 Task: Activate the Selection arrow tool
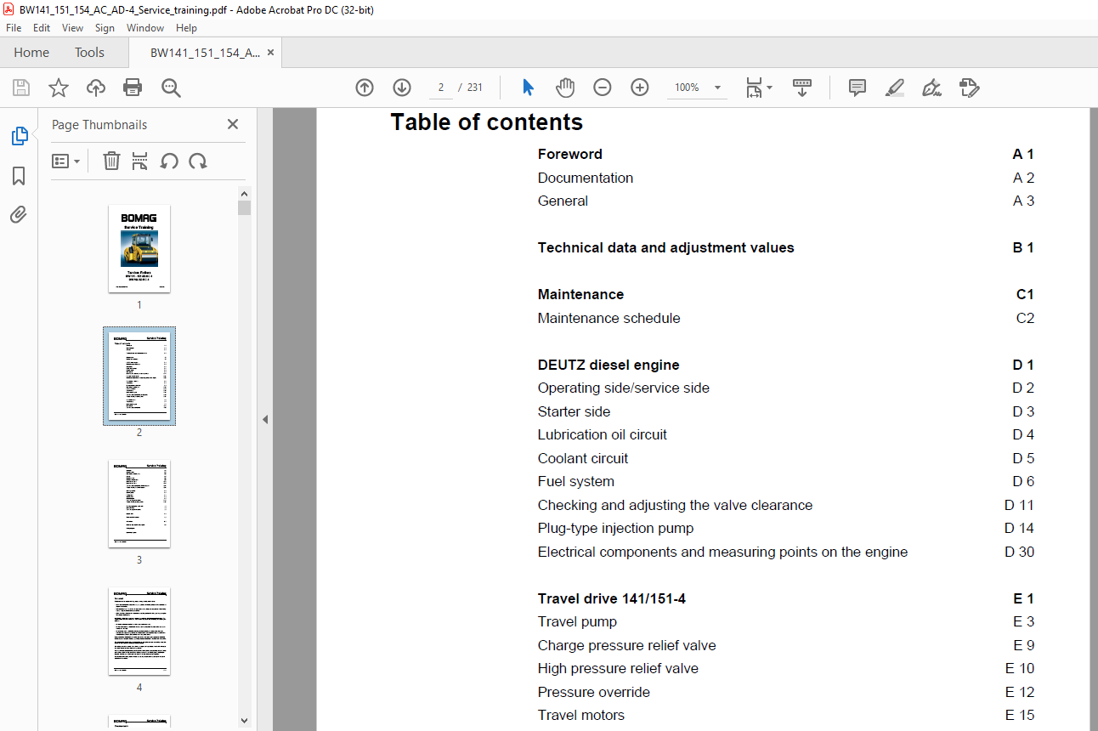pyautogui.click(x=528, y=88)
